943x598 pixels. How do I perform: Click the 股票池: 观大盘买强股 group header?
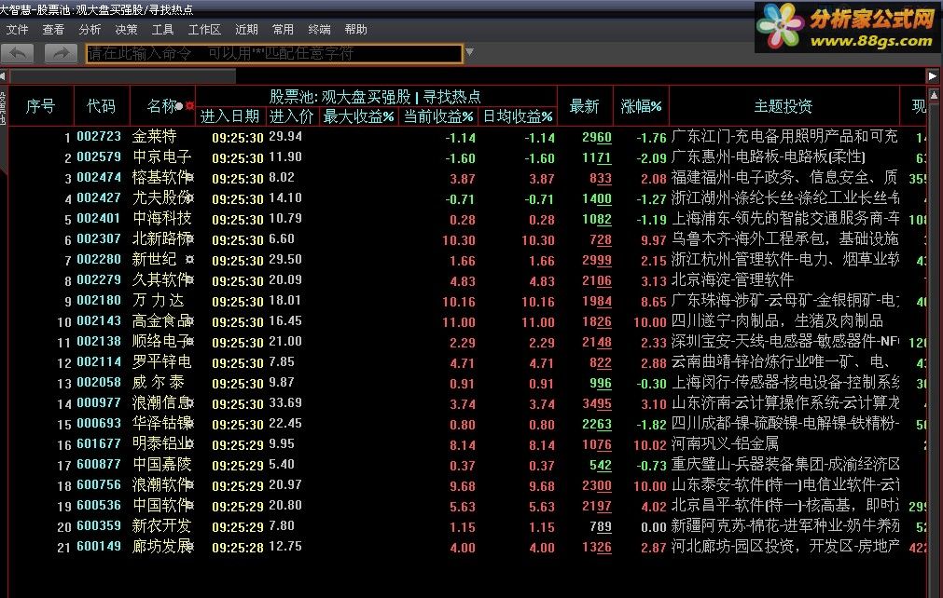[375, 97]
